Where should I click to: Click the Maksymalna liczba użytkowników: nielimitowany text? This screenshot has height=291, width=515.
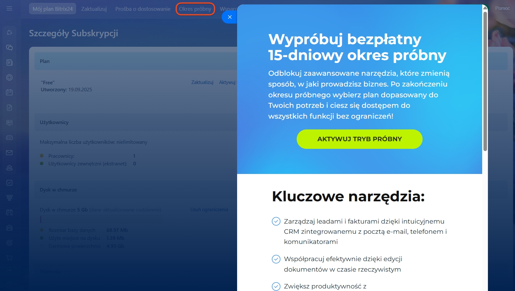[x=94, y=142]
